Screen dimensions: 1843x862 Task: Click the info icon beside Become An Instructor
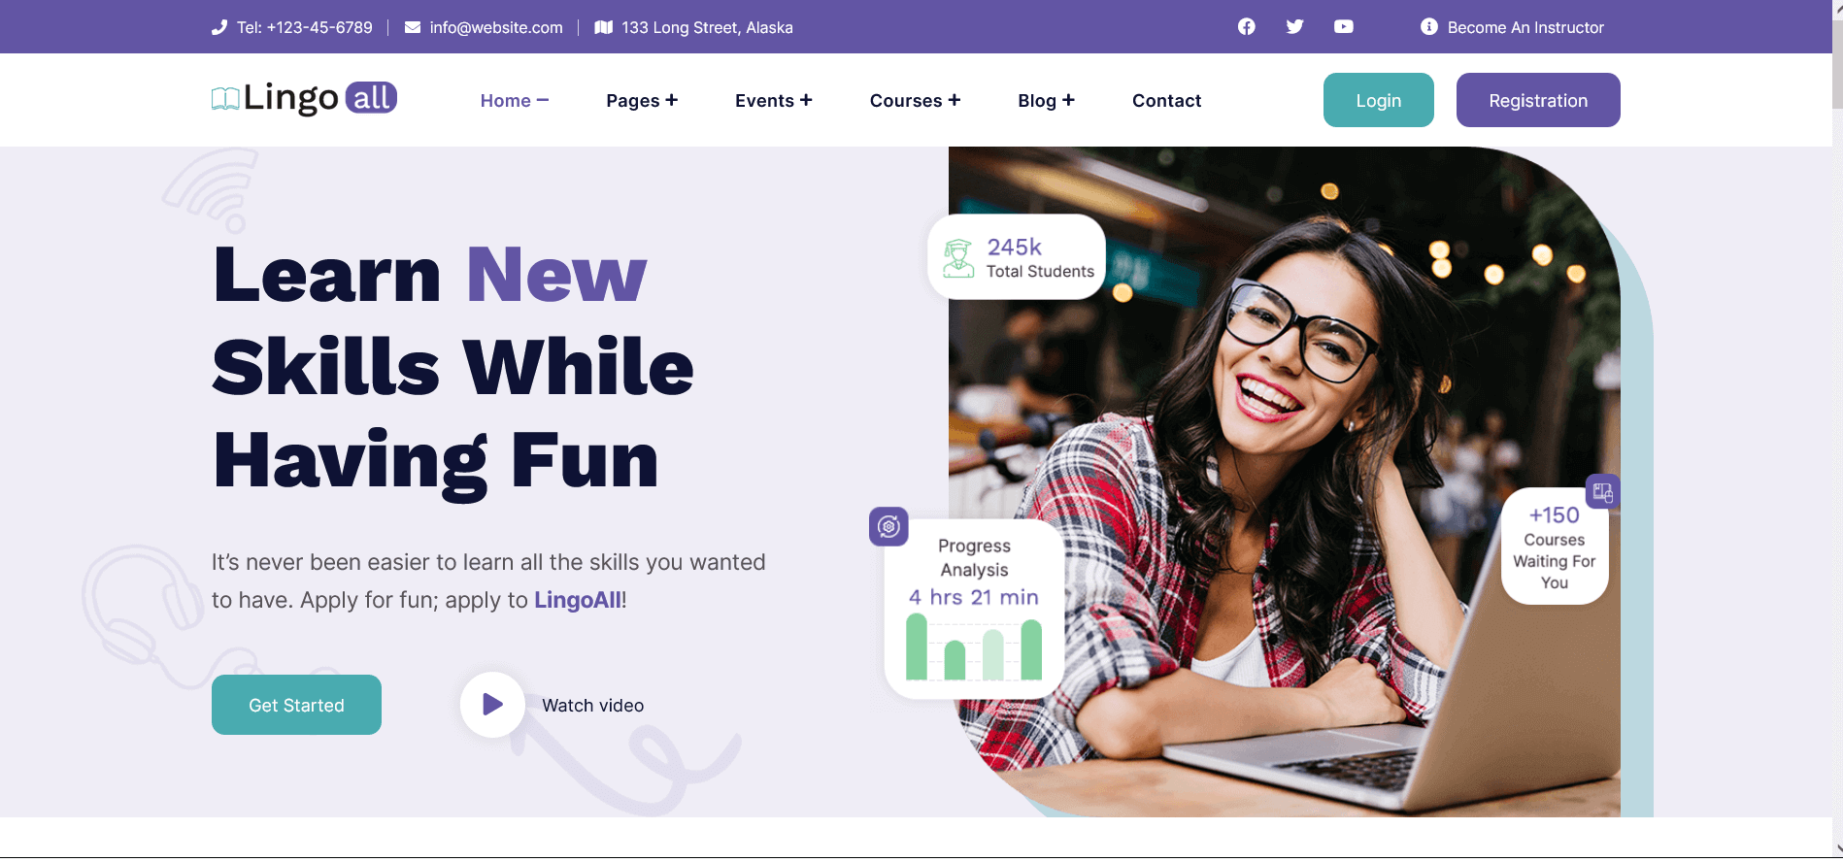[1429, 27]
